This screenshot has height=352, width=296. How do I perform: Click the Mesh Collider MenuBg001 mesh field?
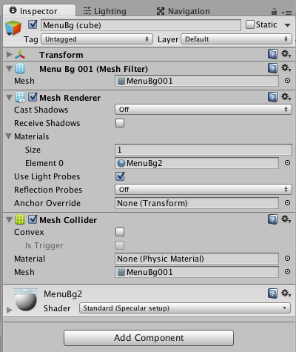point(197,272)
